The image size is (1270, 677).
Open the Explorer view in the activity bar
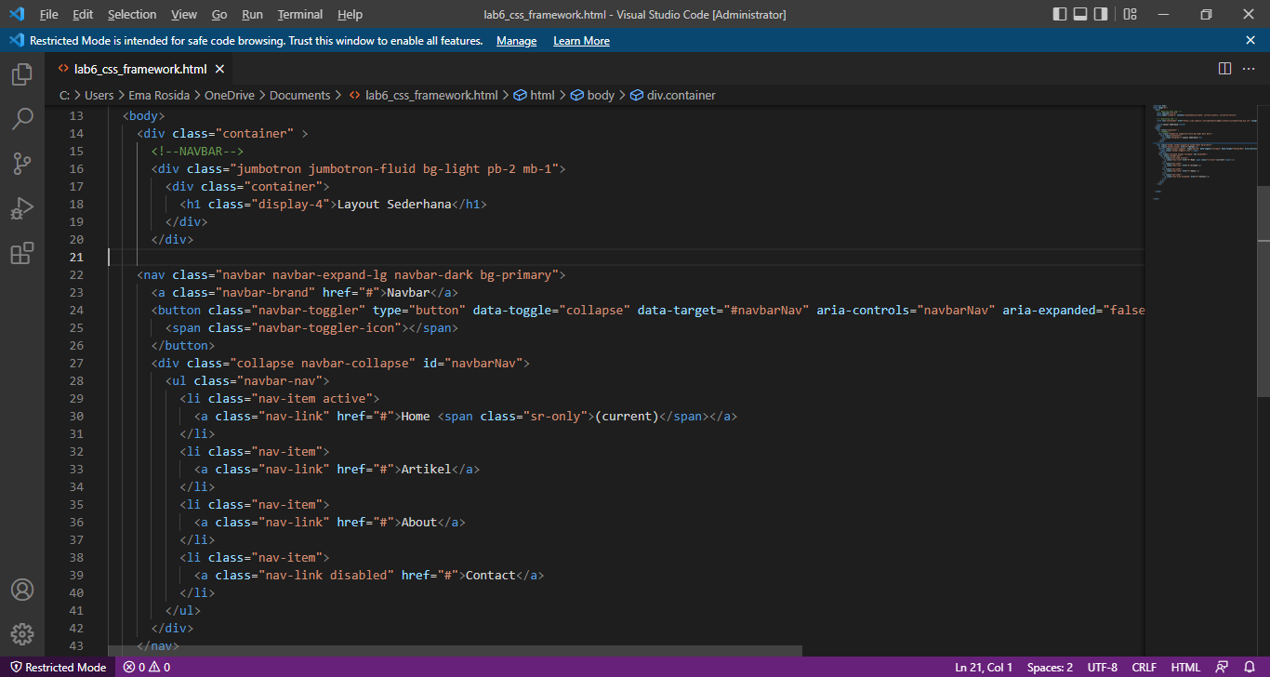tap(21, 74)
